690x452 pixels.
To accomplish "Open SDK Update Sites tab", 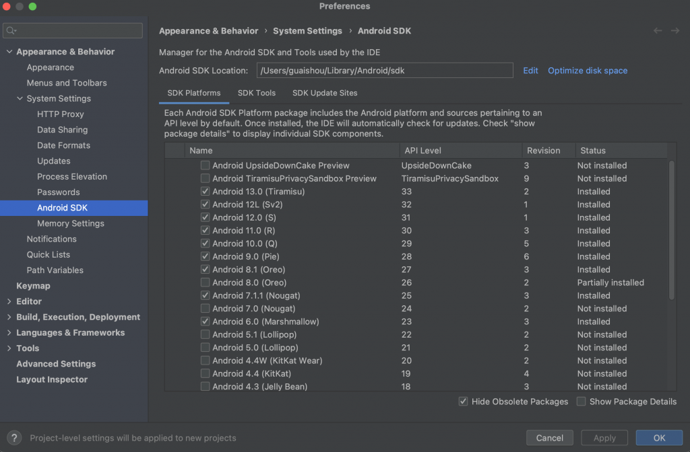I will 325,93.
